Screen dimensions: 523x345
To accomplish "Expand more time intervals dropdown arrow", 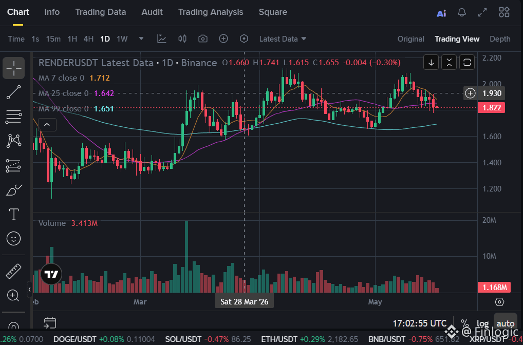I will (x=141, y=39).
